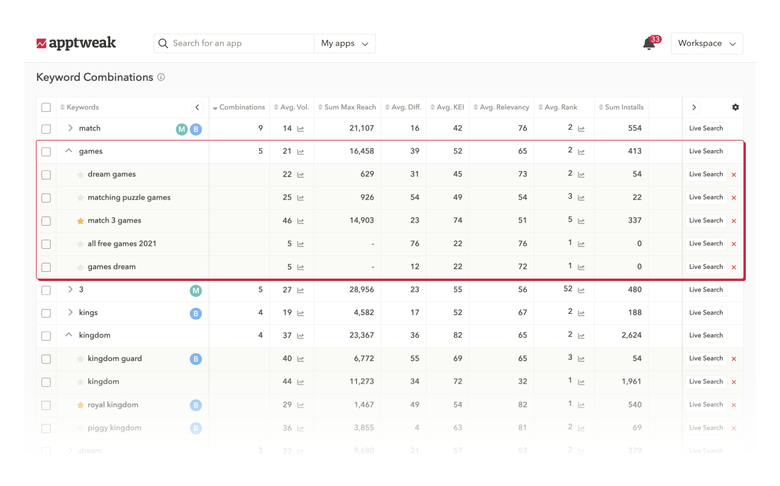Check the 'all free games 2021' row checkbox

click(46, 244)
